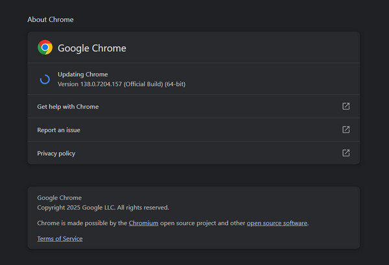Select the Version 138.0.7204.157 text

121,84
